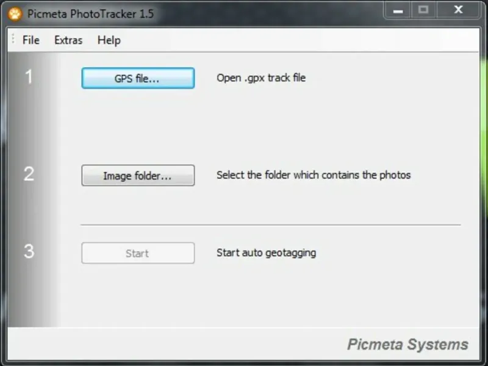The height and width of the screenshot is (366, 488).
Task: Click the step number 3 label
Action: pyautogui.click(x=29, y=251)
